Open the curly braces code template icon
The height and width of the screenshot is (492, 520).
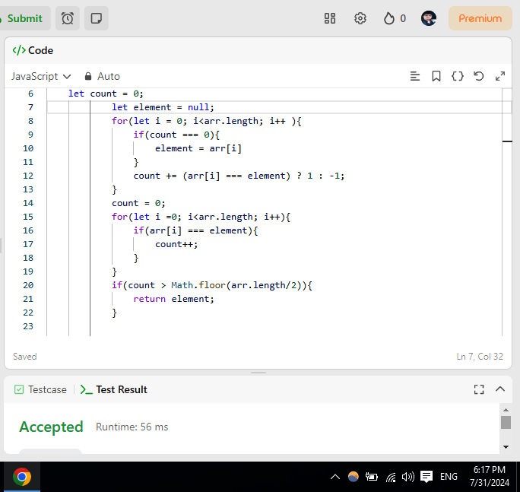pos(458,76)
